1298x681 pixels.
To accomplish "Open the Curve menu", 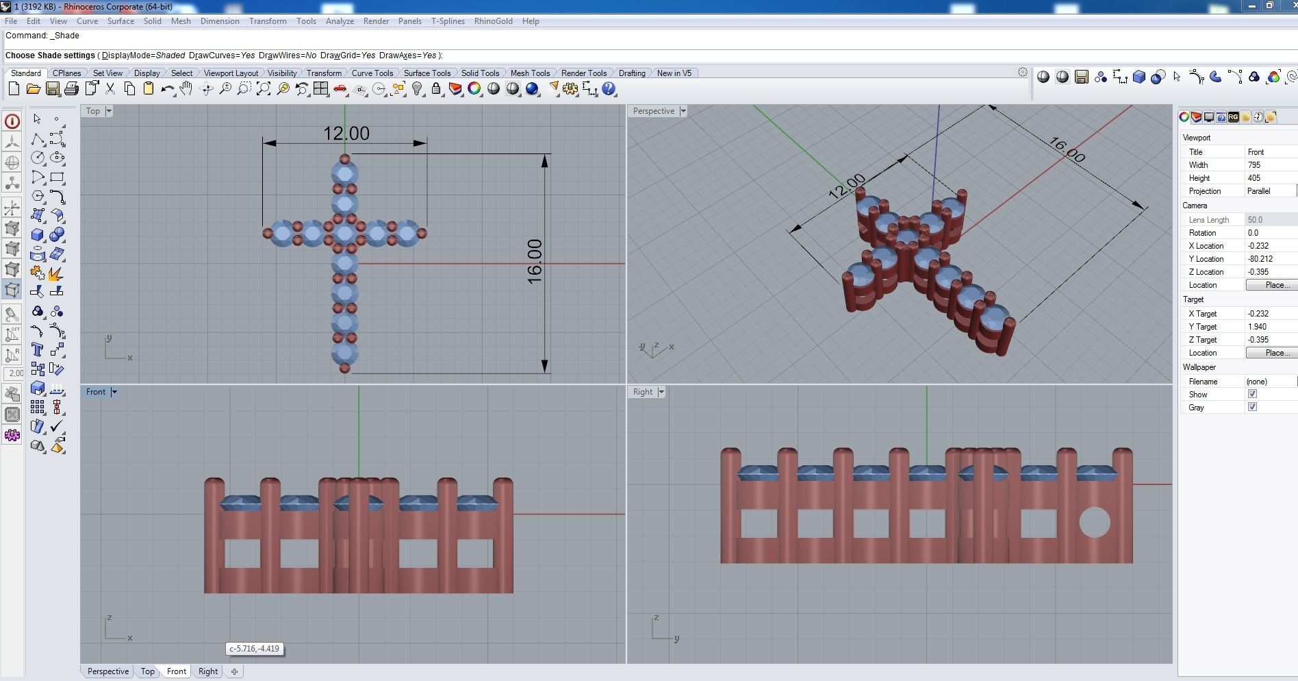I will [87, 21].
